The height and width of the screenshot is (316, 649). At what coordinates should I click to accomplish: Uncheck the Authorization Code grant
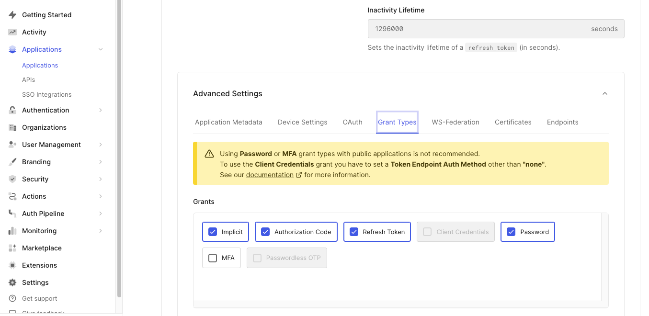point(265,232)
